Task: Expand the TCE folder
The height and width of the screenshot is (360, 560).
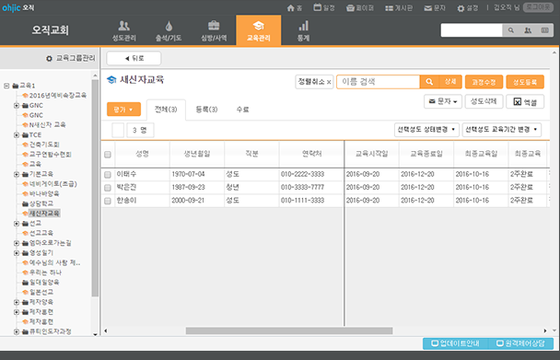Action: point(17,135)
